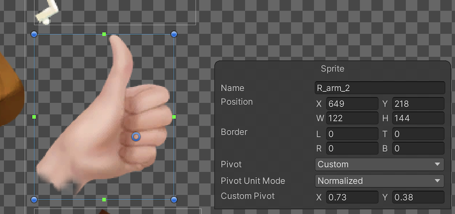Click the Position Y field showing 218

418,104
